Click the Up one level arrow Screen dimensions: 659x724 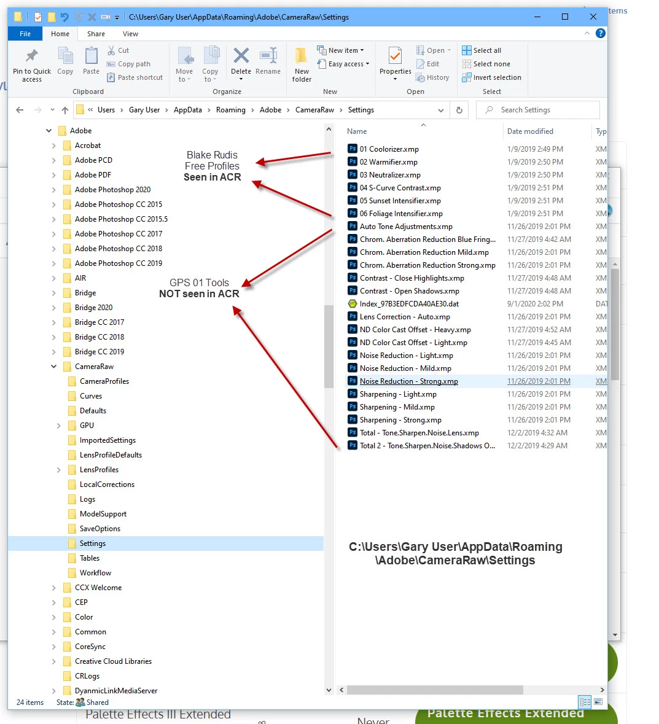[x=65, y=110]
